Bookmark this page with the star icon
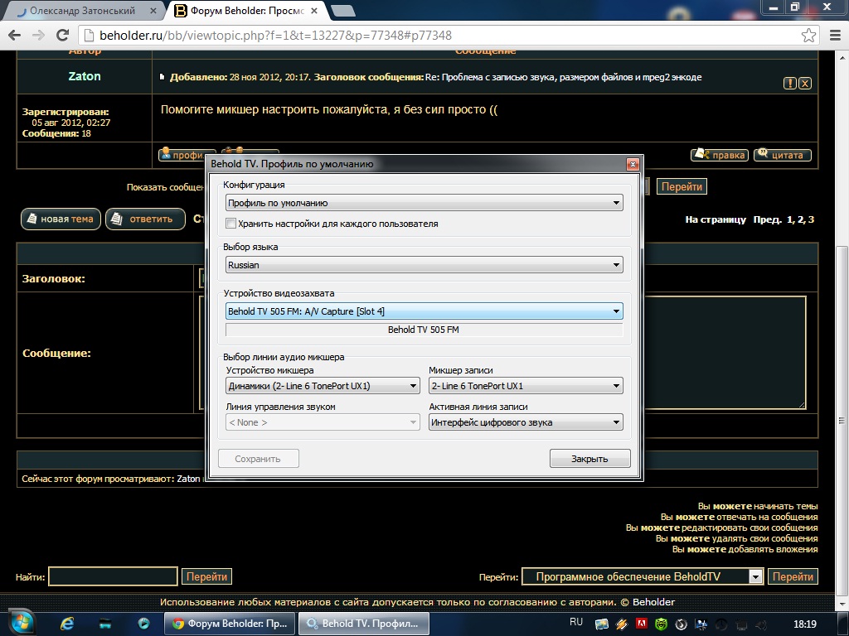849x636 pixels. pos(808,36)
